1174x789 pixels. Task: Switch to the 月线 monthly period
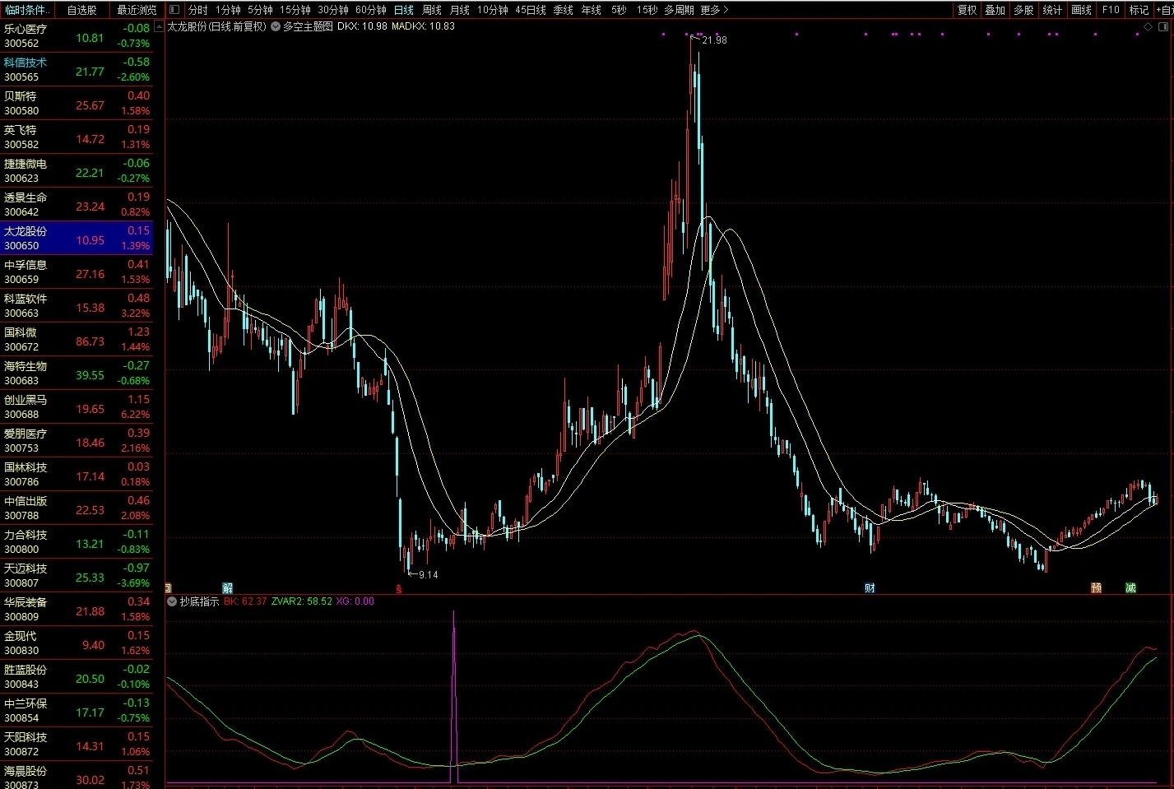click(460, 10)
